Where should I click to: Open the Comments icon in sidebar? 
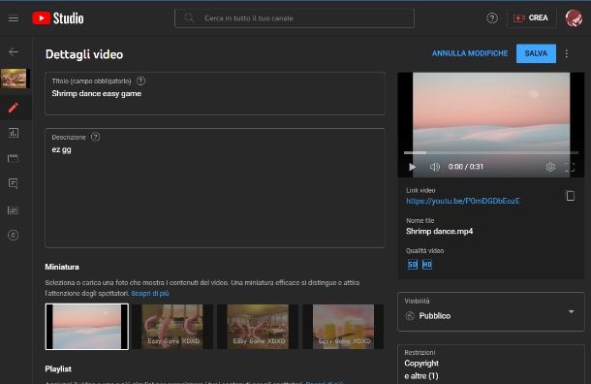pos(14,183)
